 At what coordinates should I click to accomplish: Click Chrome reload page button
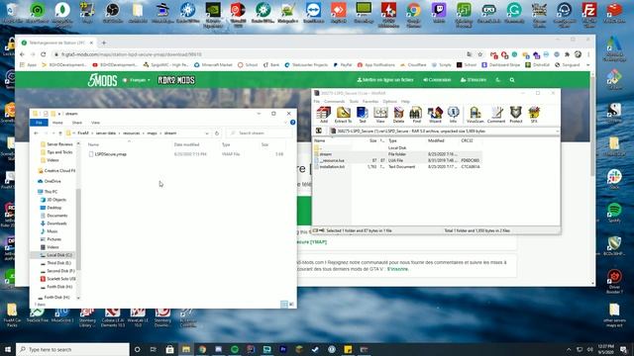click(44, 54)
